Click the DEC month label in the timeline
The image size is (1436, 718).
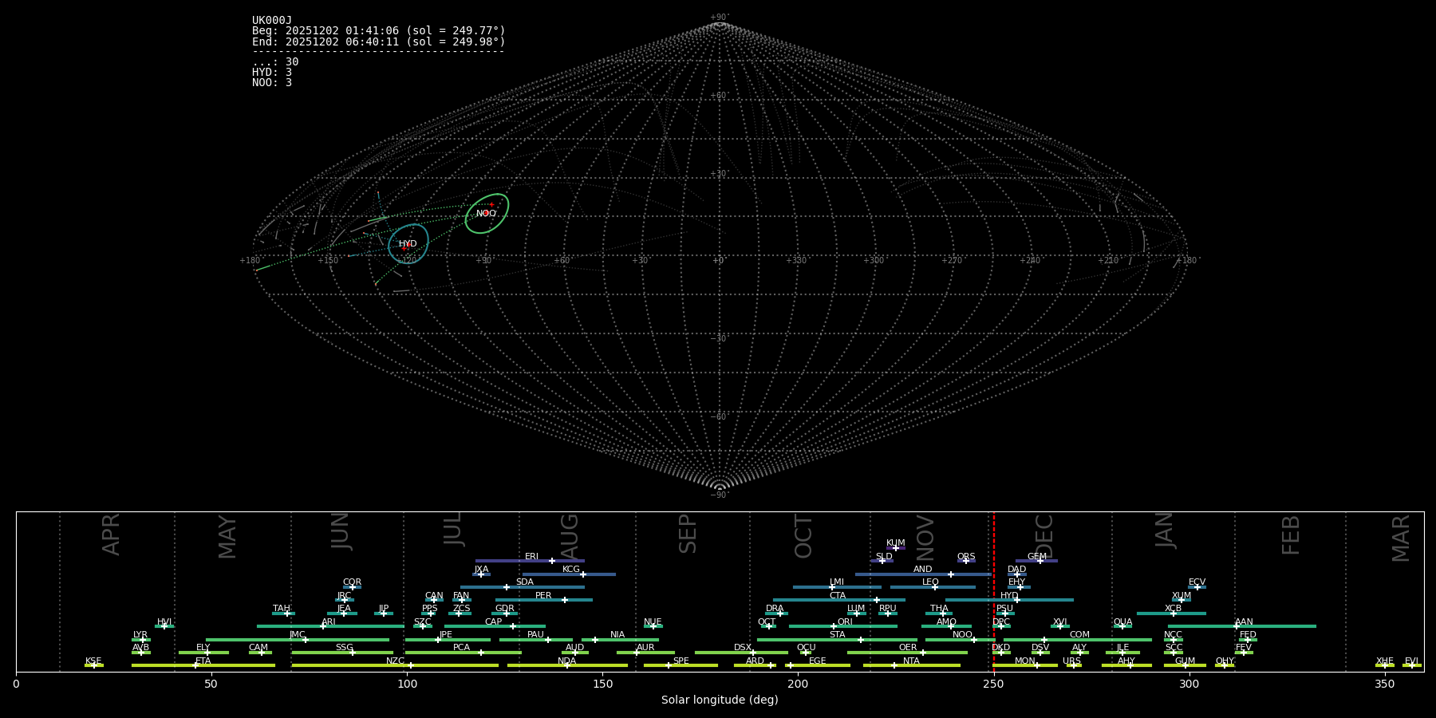tap(1044, 536)
